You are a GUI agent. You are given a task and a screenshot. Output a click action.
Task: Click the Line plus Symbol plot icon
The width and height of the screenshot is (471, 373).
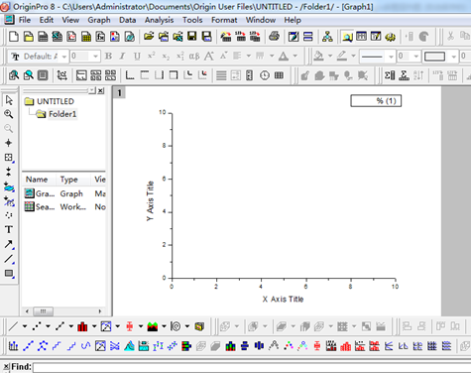[59, 326]
